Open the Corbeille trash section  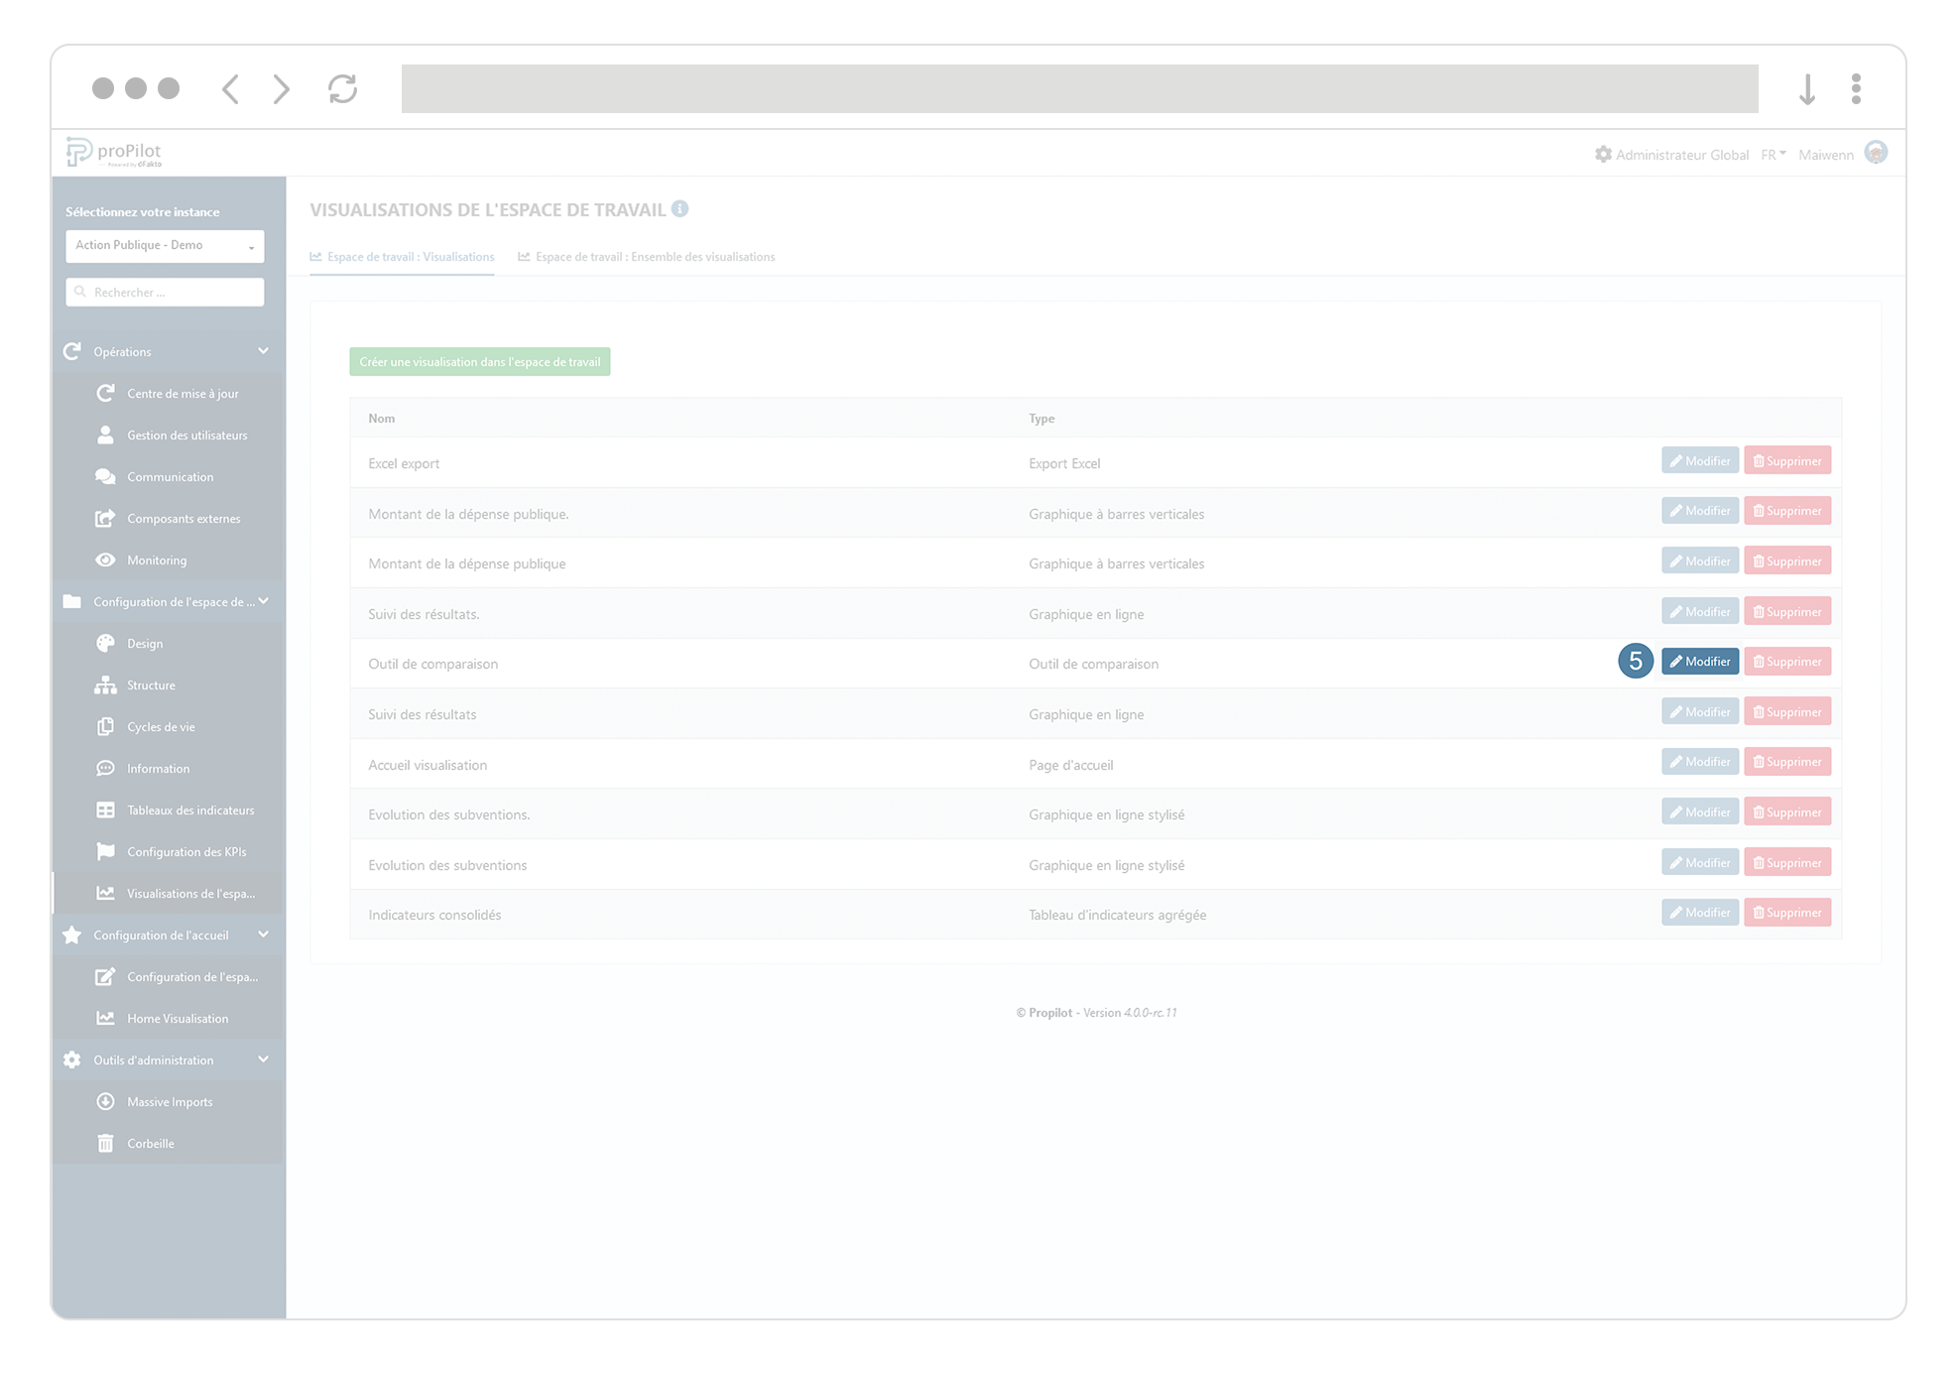pyautogui.click(x=151, y=1143)
